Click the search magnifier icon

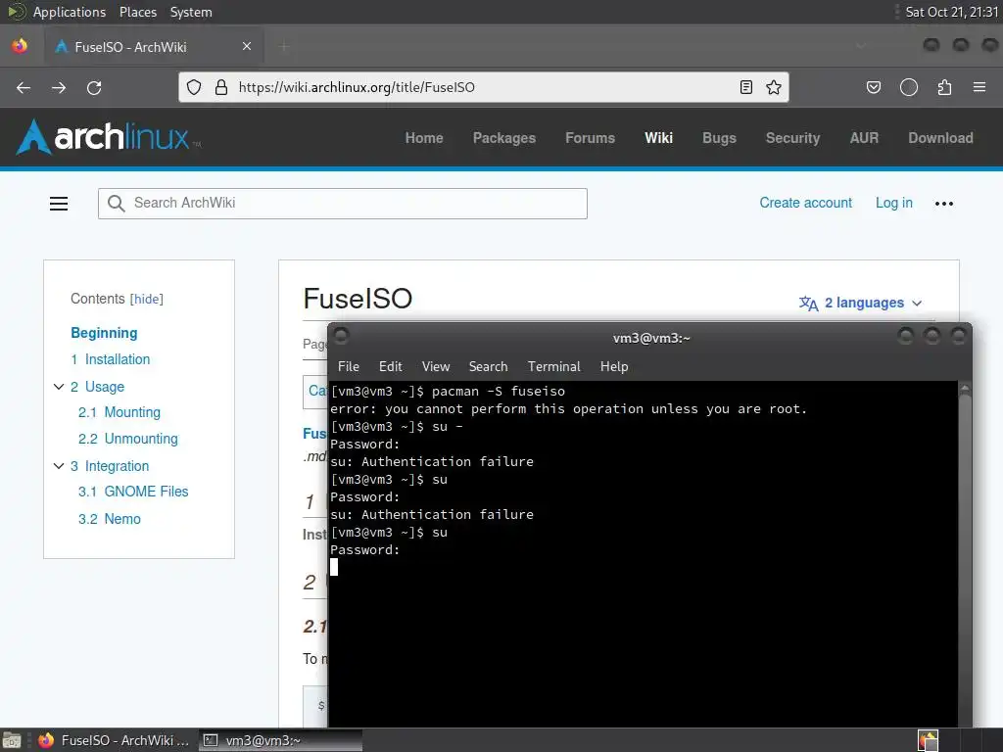[116, 204]
